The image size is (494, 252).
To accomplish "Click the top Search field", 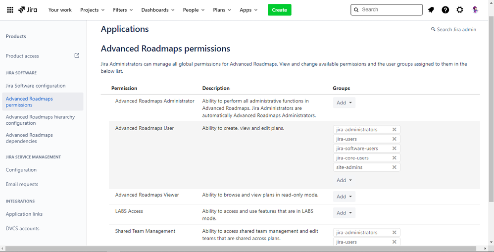I will (387, 10).
